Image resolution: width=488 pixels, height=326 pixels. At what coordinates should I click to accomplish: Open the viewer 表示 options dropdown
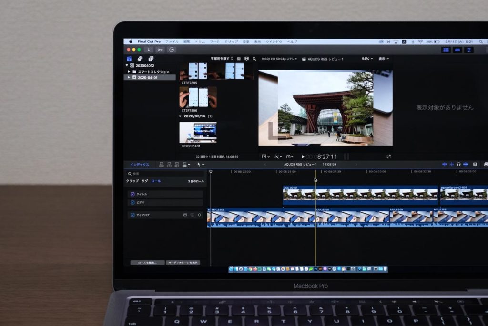384,59
